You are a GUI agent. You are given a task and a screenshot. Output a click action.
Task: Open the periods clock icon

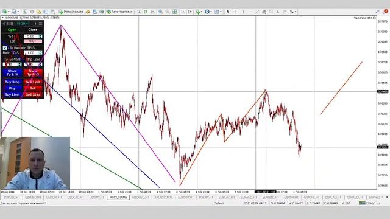[x=207, y=12]
